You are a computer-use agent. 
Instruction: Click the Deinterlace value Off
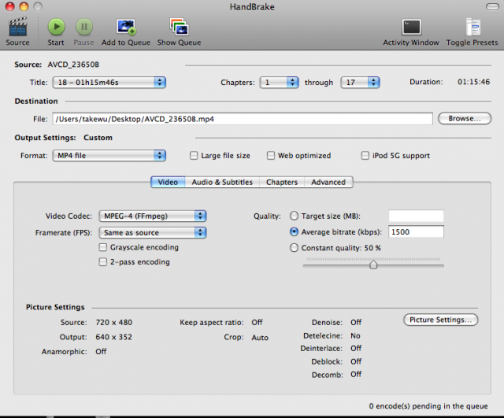pyautogui.click(x=356, y=348)
